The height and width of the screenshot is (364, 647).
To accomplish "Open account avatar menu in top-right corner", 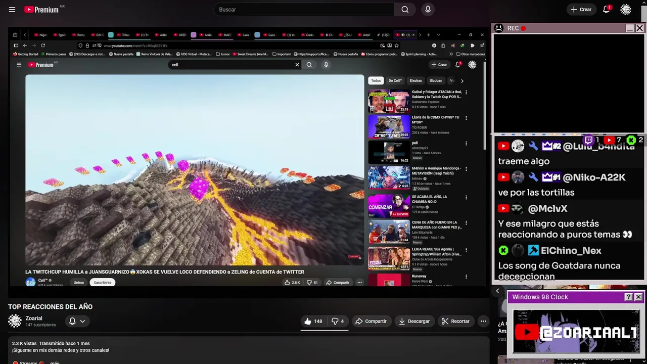I will 626,10.
